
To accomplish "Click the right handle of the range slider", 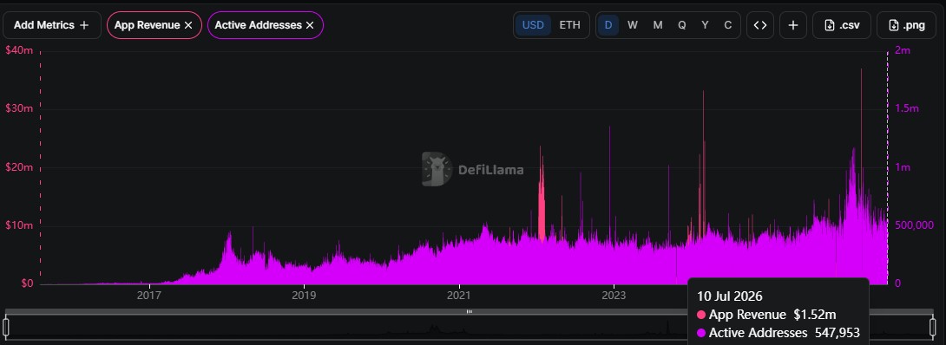I will tap(932, 327).
